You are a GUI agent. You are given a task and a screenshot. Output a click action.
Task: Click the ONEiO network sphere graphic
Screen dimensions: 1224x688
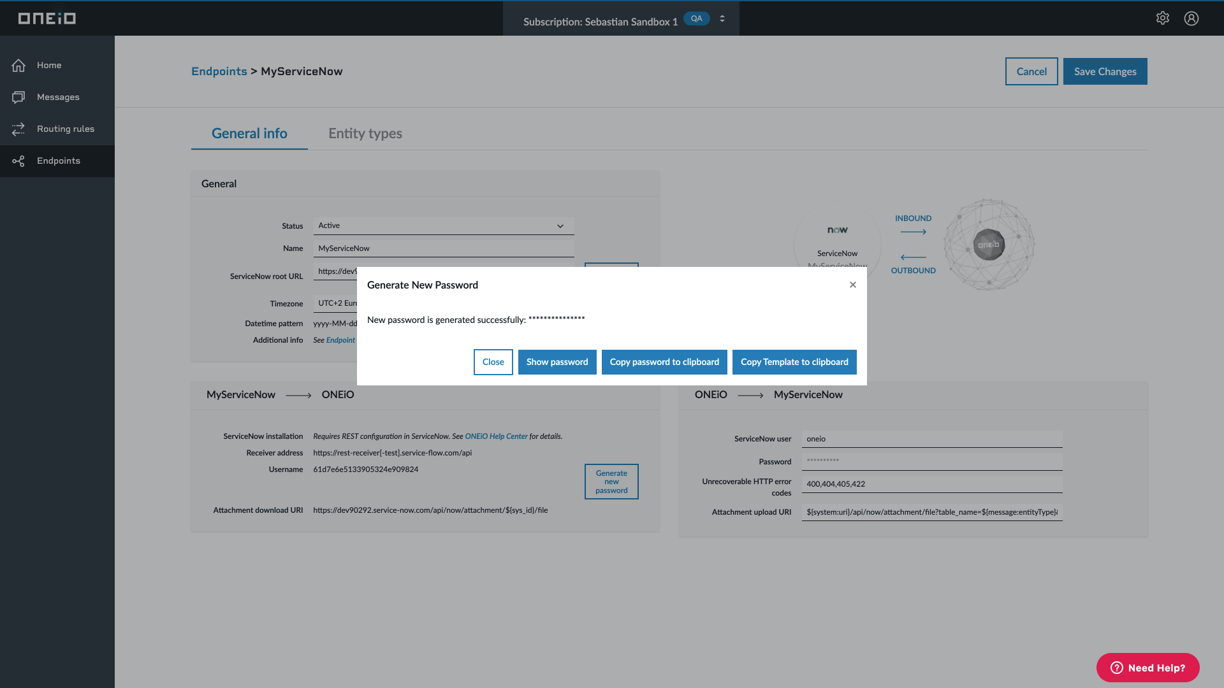point(989,245)
